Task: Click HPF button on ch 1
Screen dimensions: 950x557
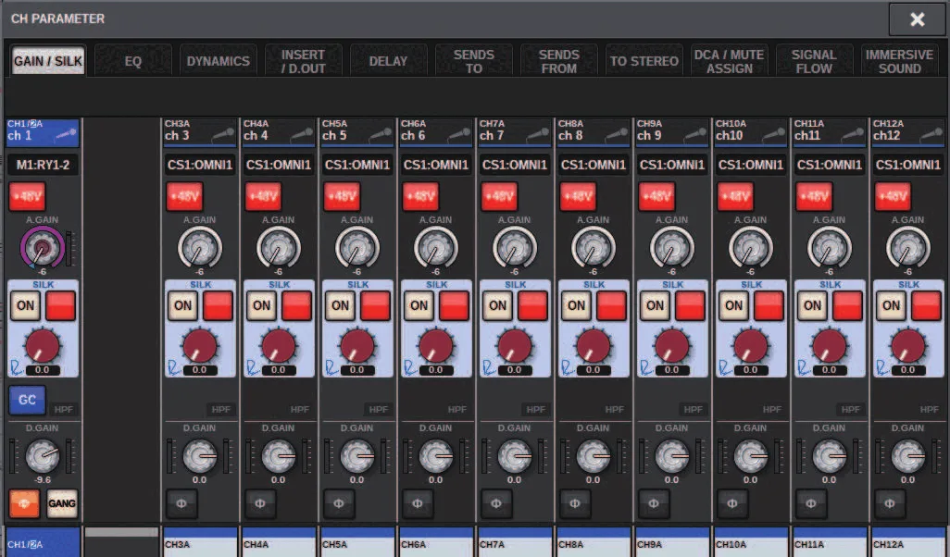Action: (x=64, y=410)
